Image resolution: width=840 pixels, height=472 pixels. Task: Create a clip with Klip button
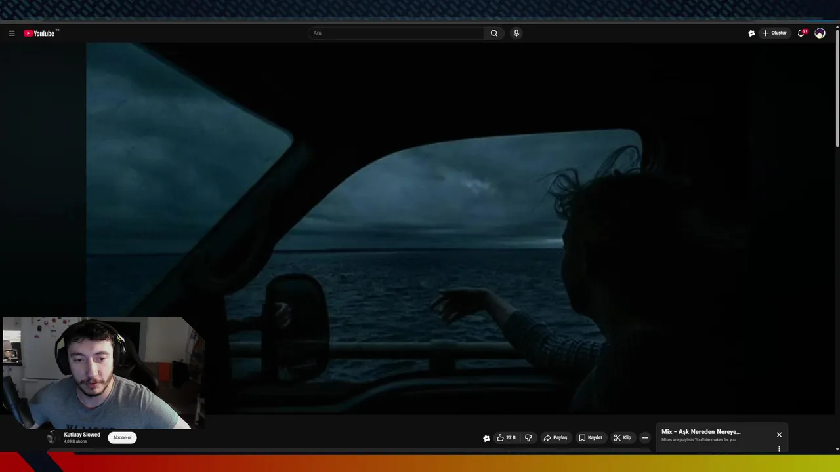(622, 438)
